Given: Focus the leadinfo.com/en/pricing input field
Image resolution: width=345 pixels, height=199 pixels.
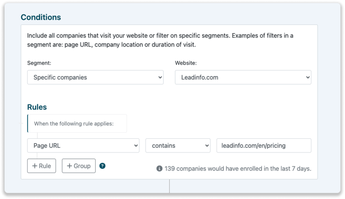Looking at the screenshot, I should tap(264, 145).
